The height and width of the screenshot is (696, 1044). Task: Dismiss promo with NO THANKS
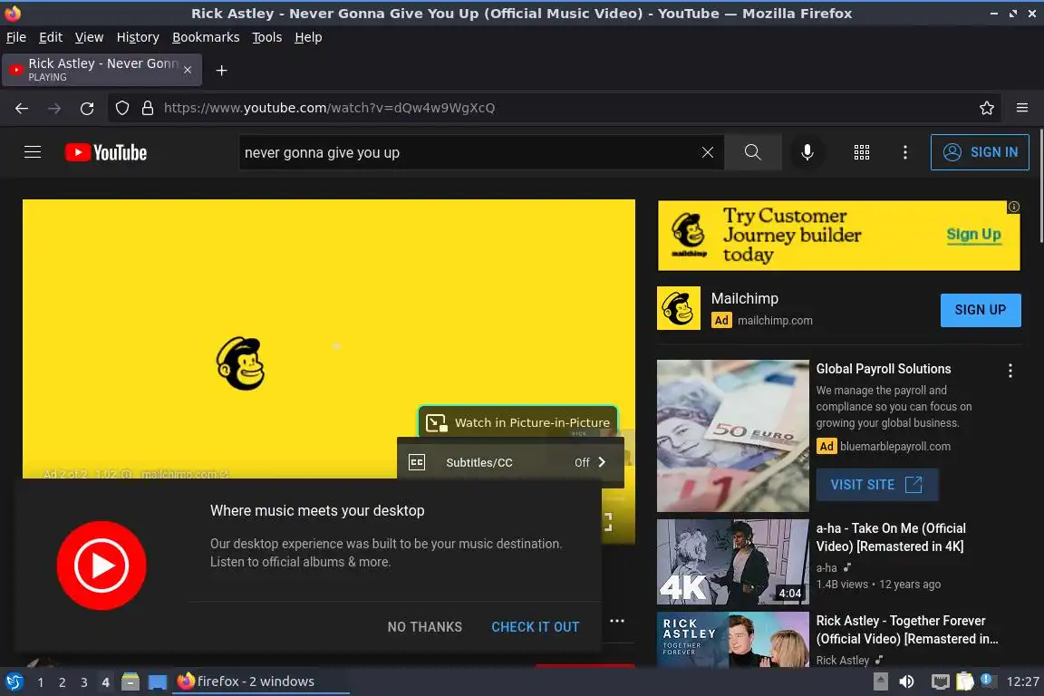click(425, 627)
